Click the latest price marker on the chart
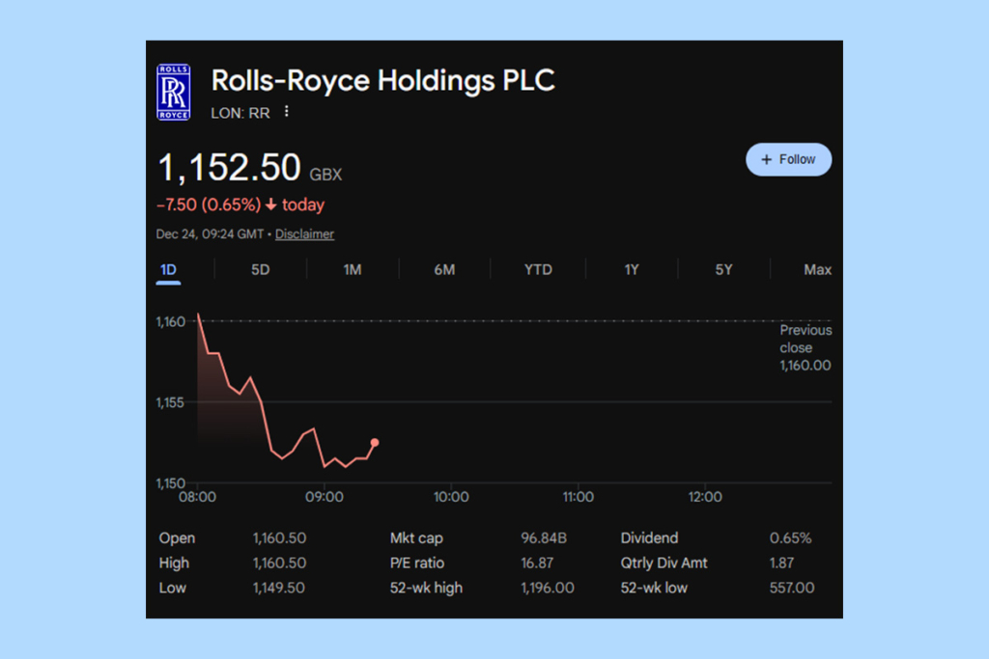The width and height of the screenshot is (989, 659). click(374, 442)
